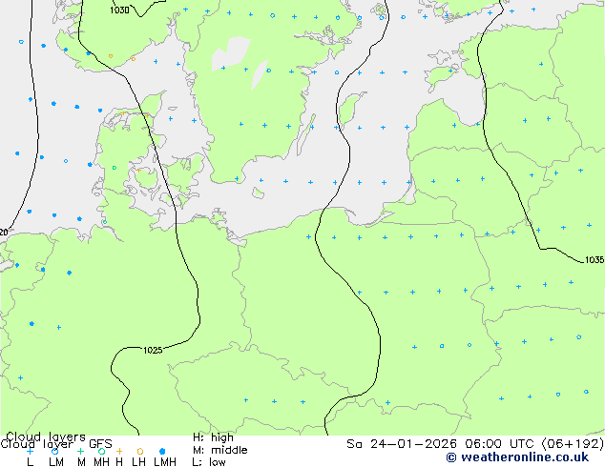Click the blue plus low-cloud legend symbol

click(30, 451)
